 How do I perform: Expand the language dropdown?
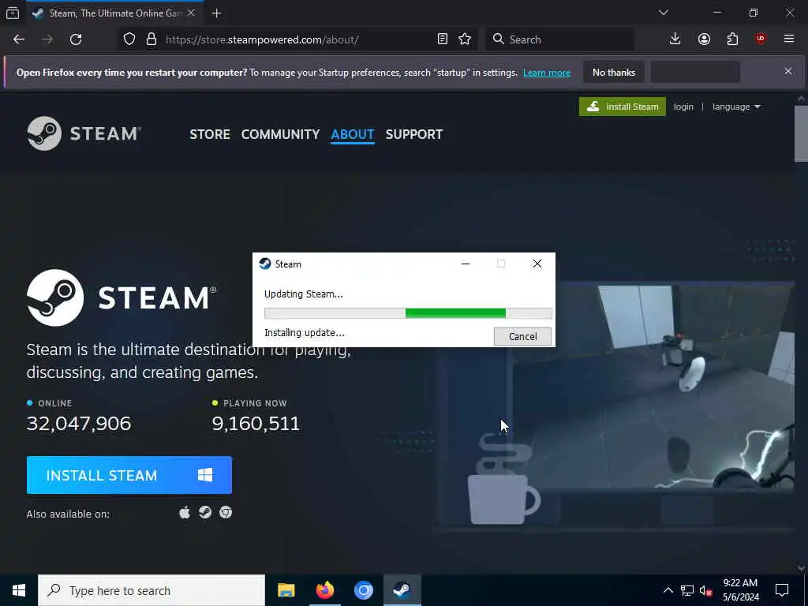pyautogui.click(x=736, y=107)
